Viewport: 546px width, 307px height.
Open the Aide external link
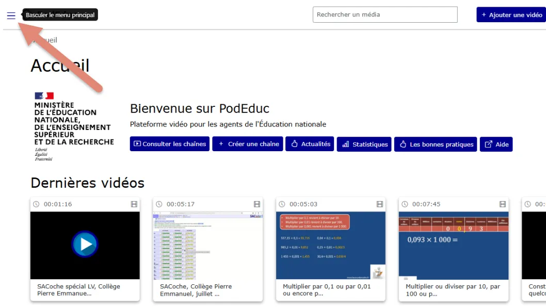coord(496,144)
